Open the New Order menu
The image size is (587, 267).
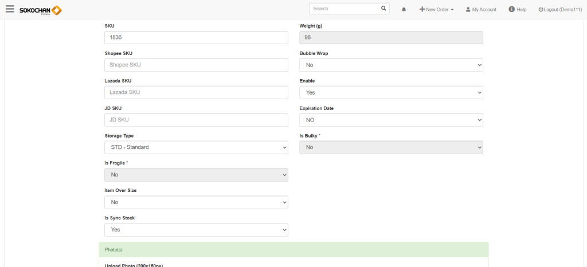click(436, 10)
